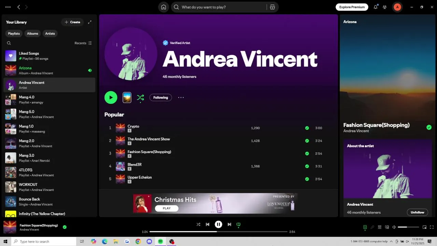Select the Crypto track title
437x246 pixels.
coord(133,126)
